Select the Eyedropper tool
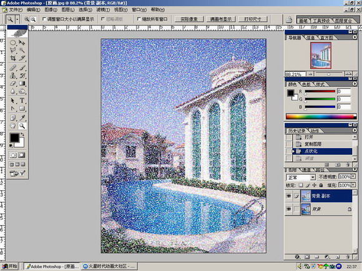The height and width of the screenshot is (271, 362). (22, 118)
